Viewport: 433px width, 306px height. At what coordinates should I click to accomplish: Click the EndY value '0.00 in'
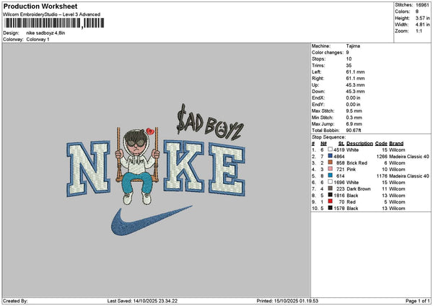[x=353, y=105]
